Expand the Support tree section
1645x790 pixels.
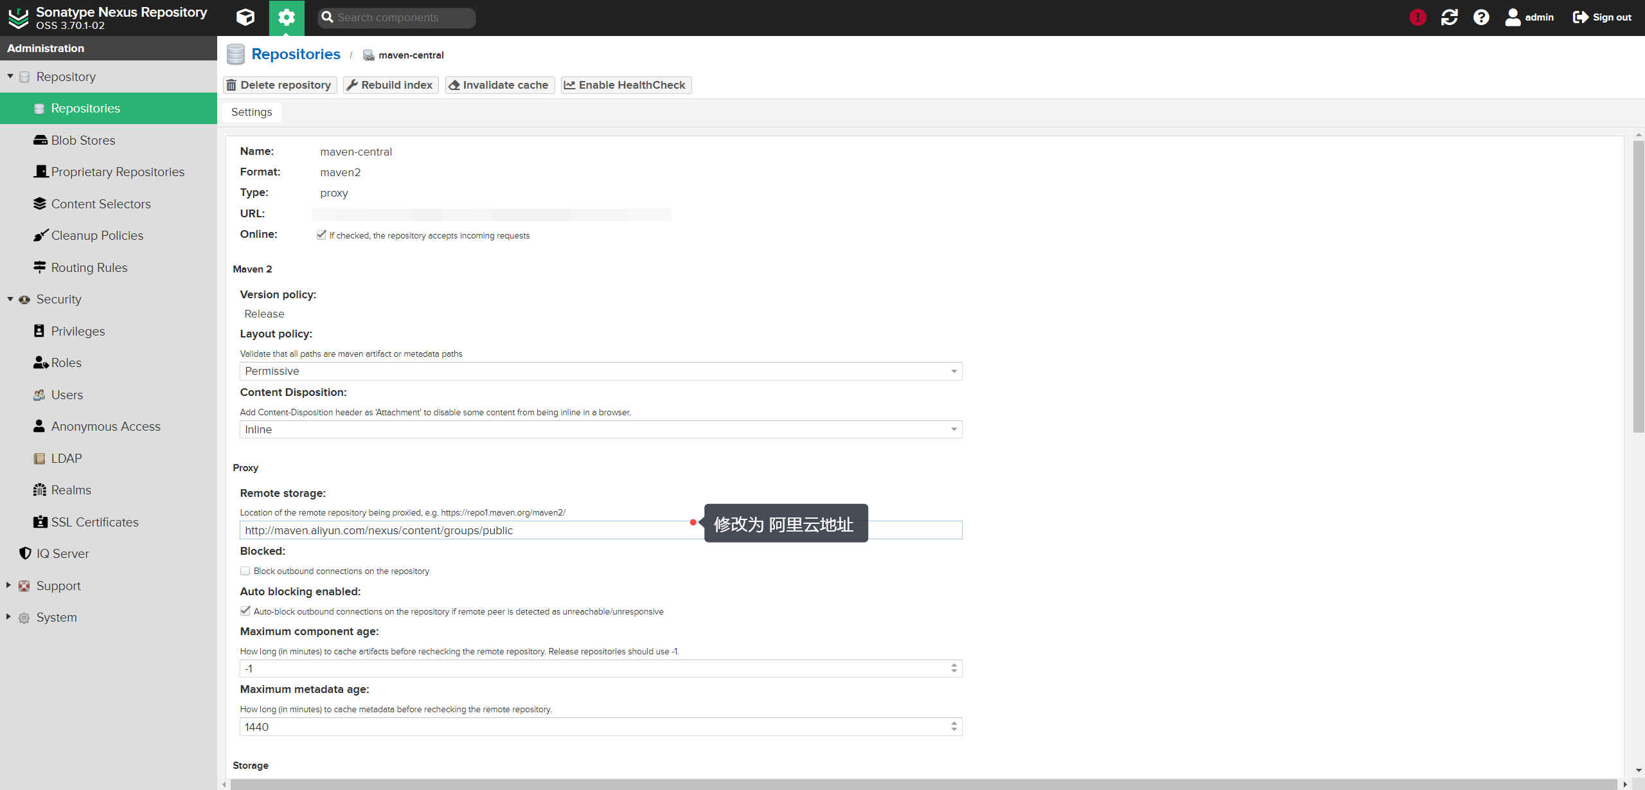coord(9,585)
